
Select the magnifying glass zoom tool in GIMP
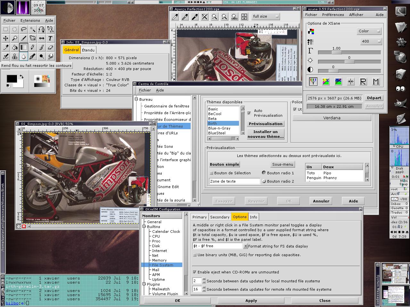(x=14, y=38)
